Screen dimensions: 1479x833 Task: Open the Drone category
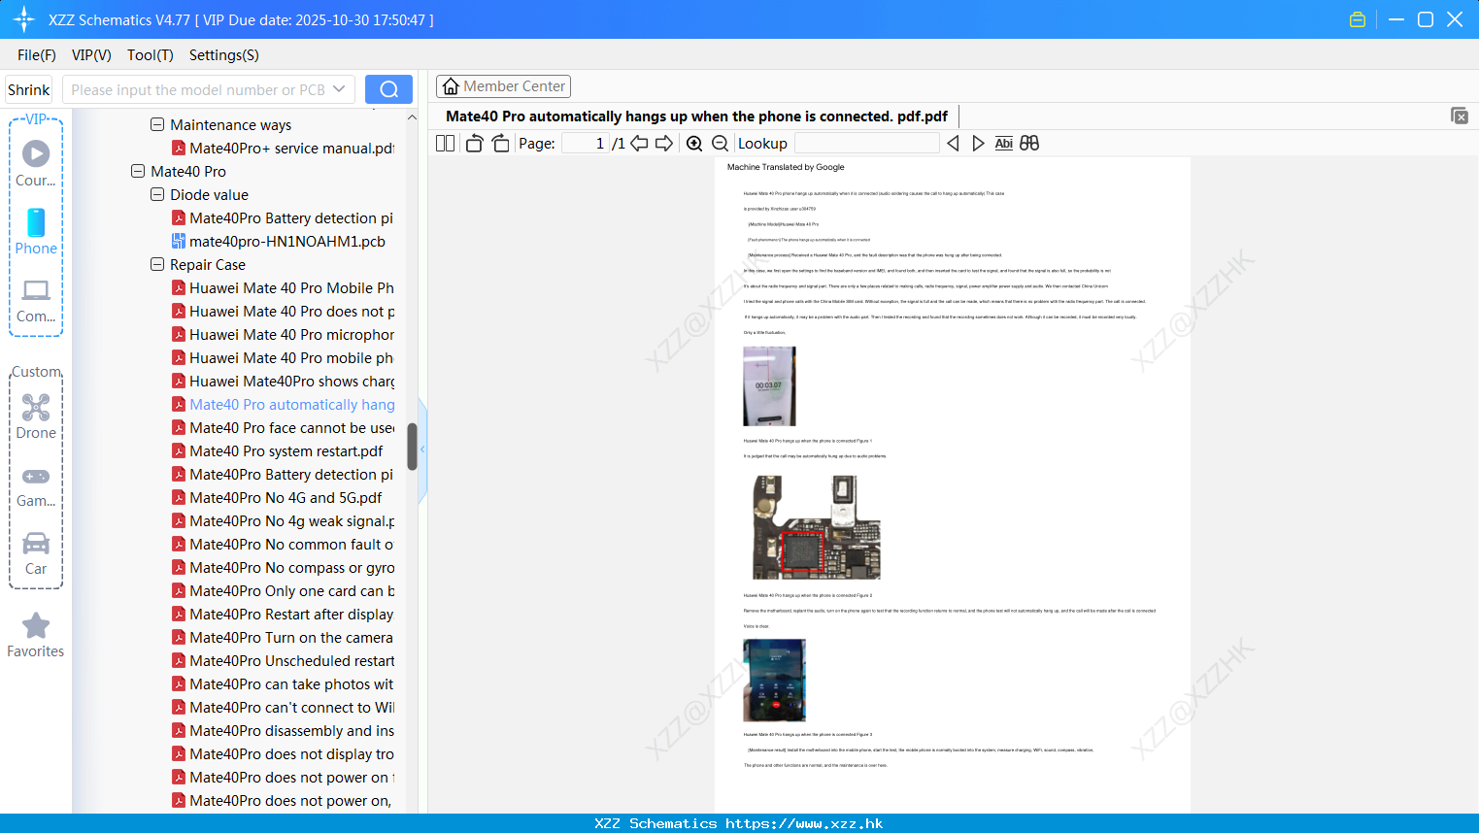[36, 416]
